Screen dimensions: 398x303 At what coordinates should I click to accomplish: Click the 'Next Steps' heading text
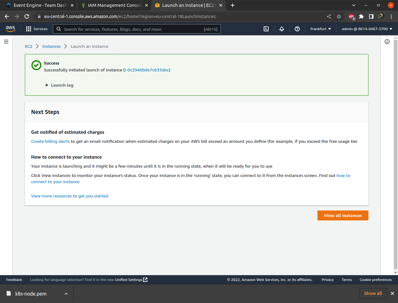click(x=45, y=112)
